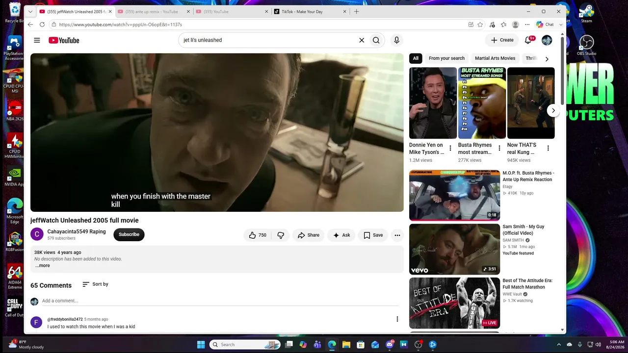628x353 pixels.
Task: Expand Copilot Chat dropdown arrow
Action: pyautogui.click(x=561, y=25)
